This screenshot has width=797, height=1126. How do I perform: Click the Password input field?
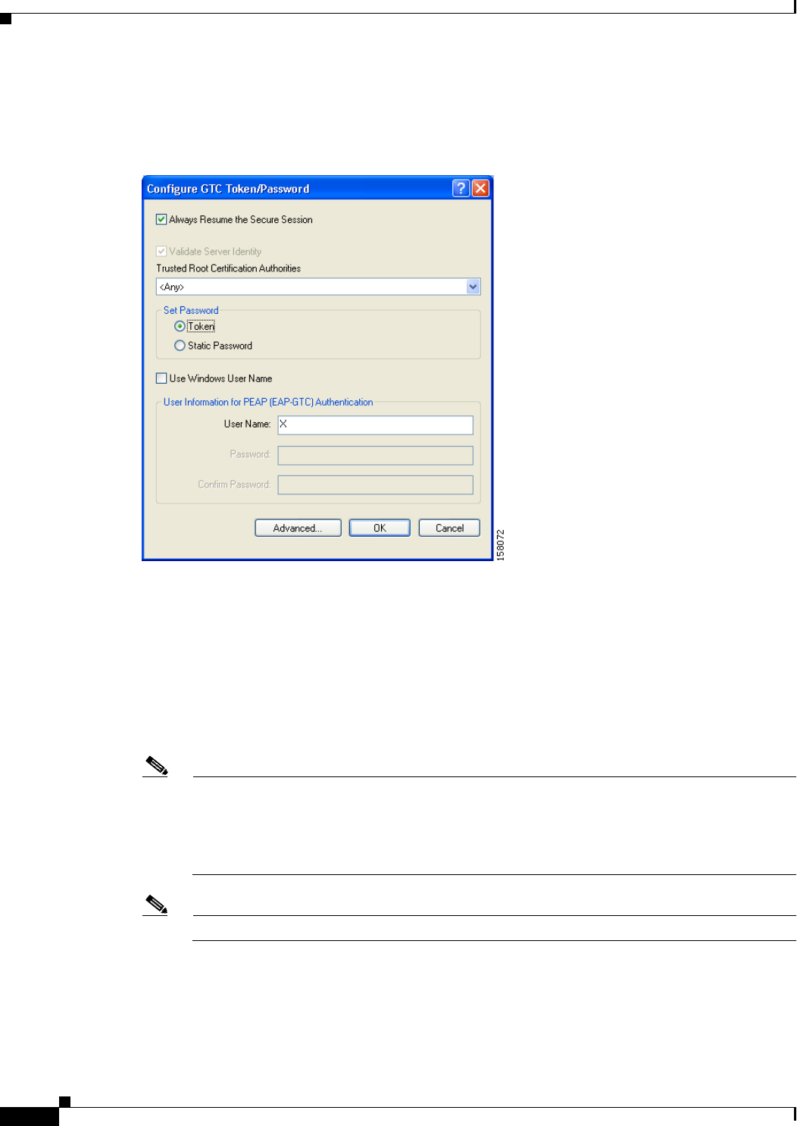point(376,455)
